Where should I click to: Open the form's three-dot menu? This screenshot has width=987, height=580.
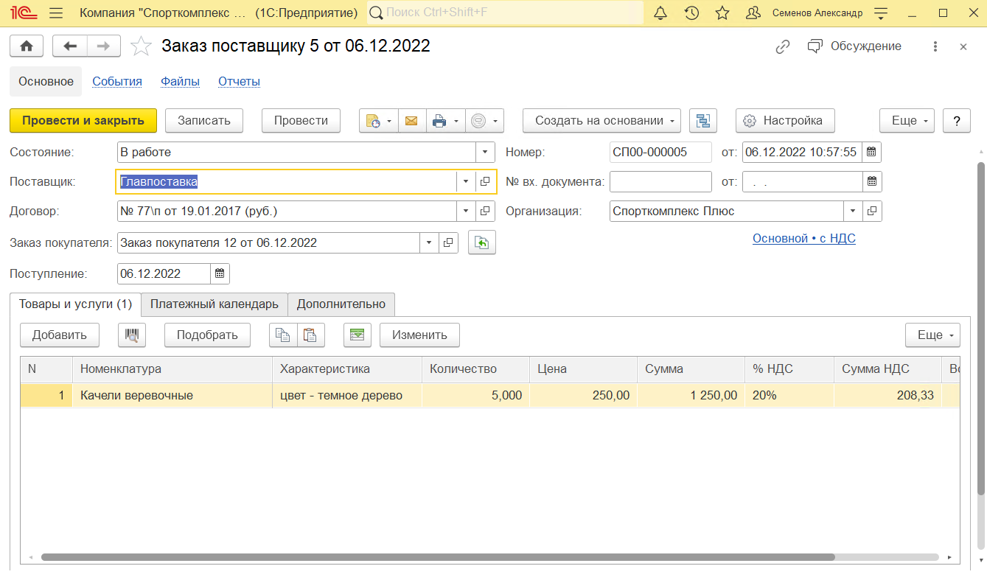click(x=935, y=46)
